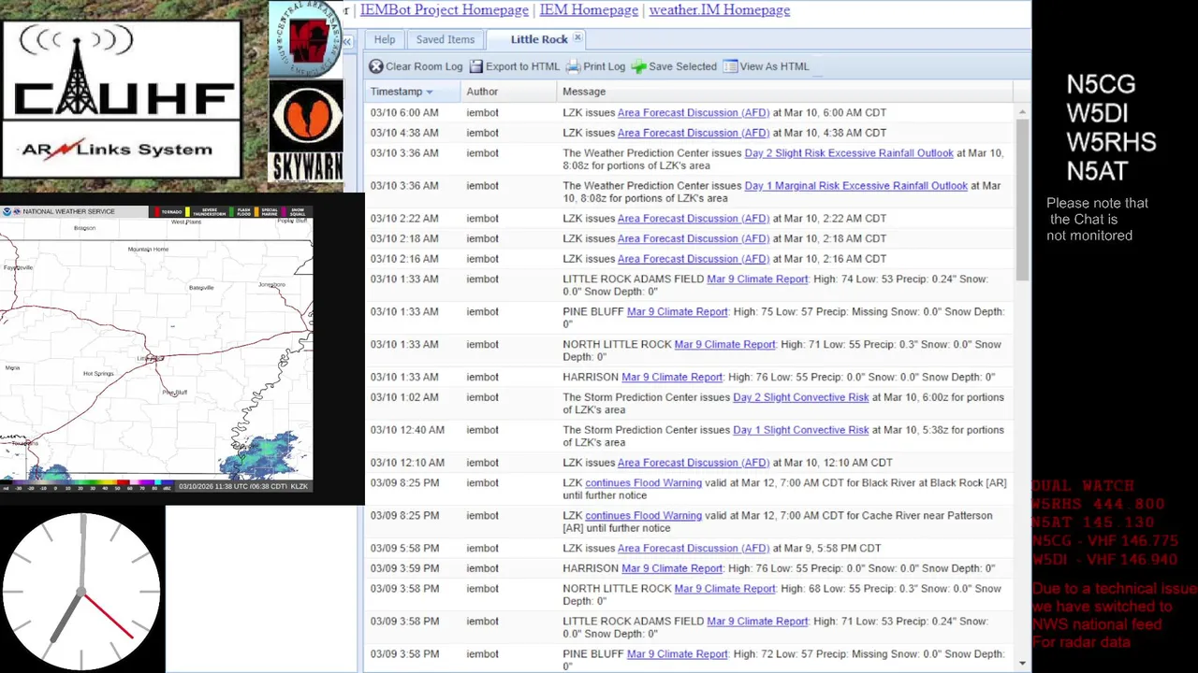Open Day 2 Slight Risk Excessive Rainfall Outlook
Screen dimensions: 1198x673
(849, 153)
